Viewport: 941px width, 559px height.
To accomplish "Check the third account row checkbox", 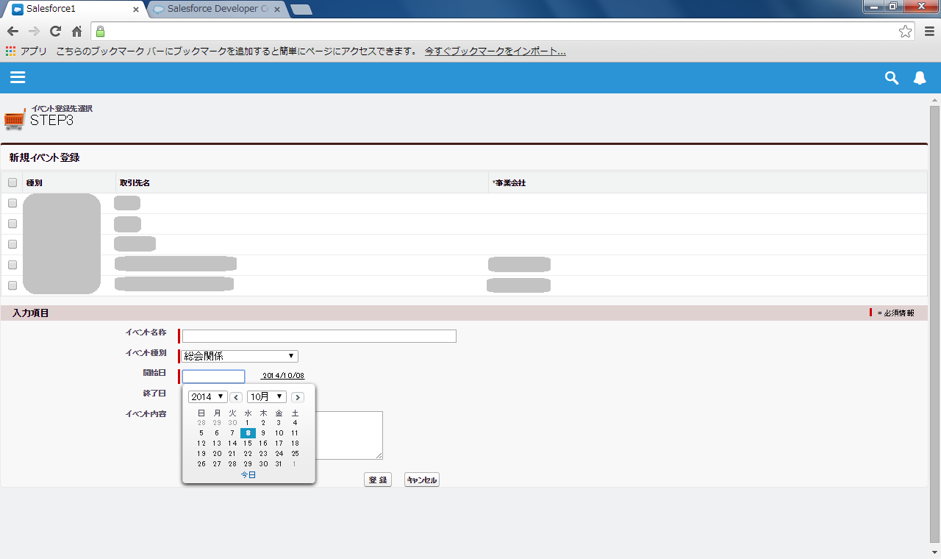I will [x=12, y=244].
